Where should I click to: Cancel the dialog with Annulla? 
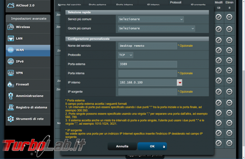tap(122, 146)
